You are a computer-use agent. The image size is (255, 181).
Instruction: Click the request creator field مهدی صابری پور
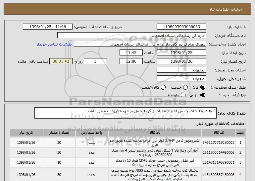(x=140, y=44)
